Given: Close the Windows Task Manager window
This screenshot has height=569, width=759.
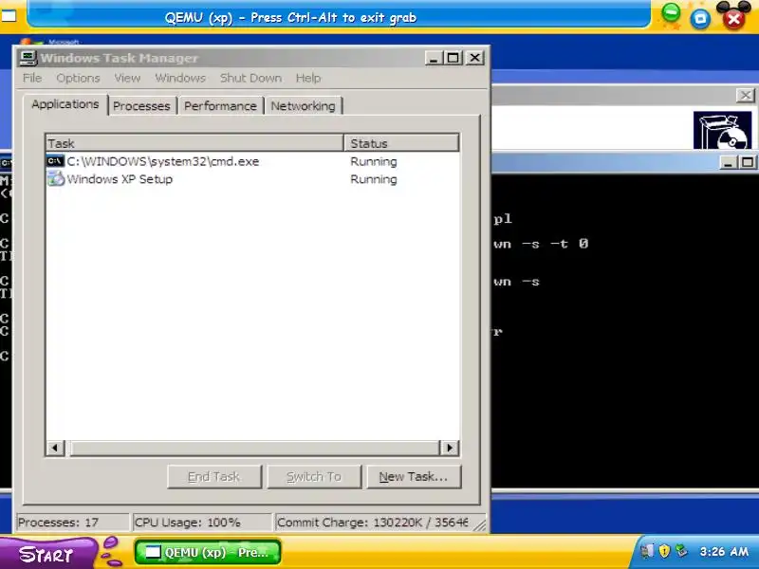Looking at the screenshot, I should click(475, 58).
